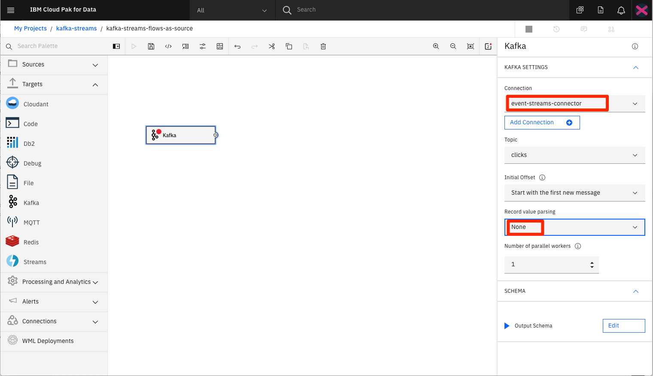Undo the last canvas action
The width and height of the screenshot is (653, 376).
pos(237,46)
